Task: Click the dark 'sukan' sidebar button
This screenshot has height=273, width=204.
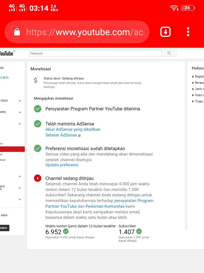Action: click(5, 228)
